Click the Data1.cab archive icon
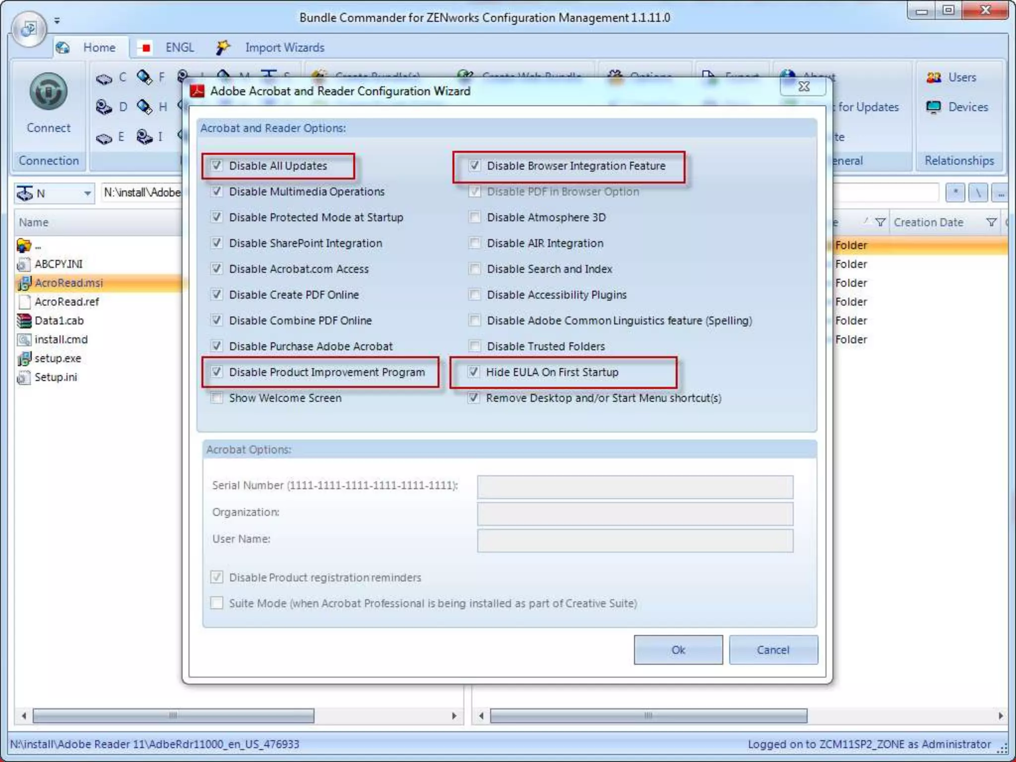This screenshot has width=1016, height=762. coord(24,321)
